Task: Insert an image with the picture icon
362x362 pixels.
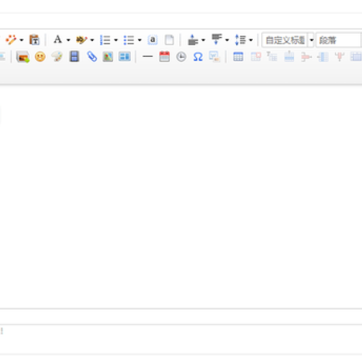Action: click(x=23, y=57)
